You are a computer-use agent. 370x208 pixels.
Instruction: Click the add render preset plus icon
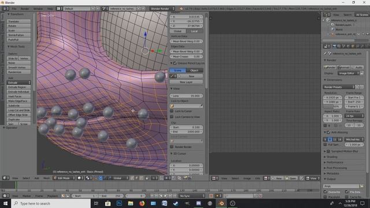pos(357,87)
